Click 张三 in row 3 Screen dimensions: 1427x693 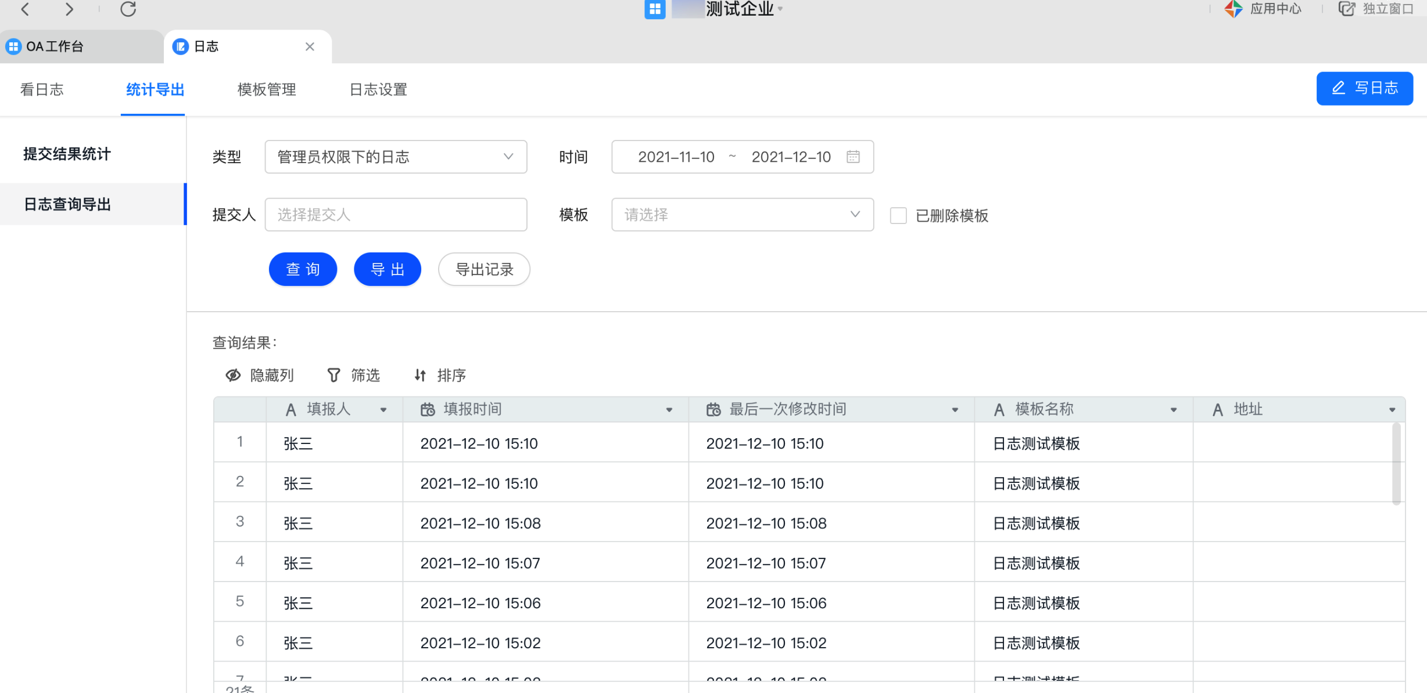tap(298, 524)
